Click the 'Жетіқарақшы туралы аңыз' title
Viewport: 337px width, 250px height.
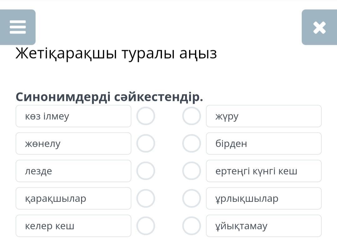click(116, 54)
